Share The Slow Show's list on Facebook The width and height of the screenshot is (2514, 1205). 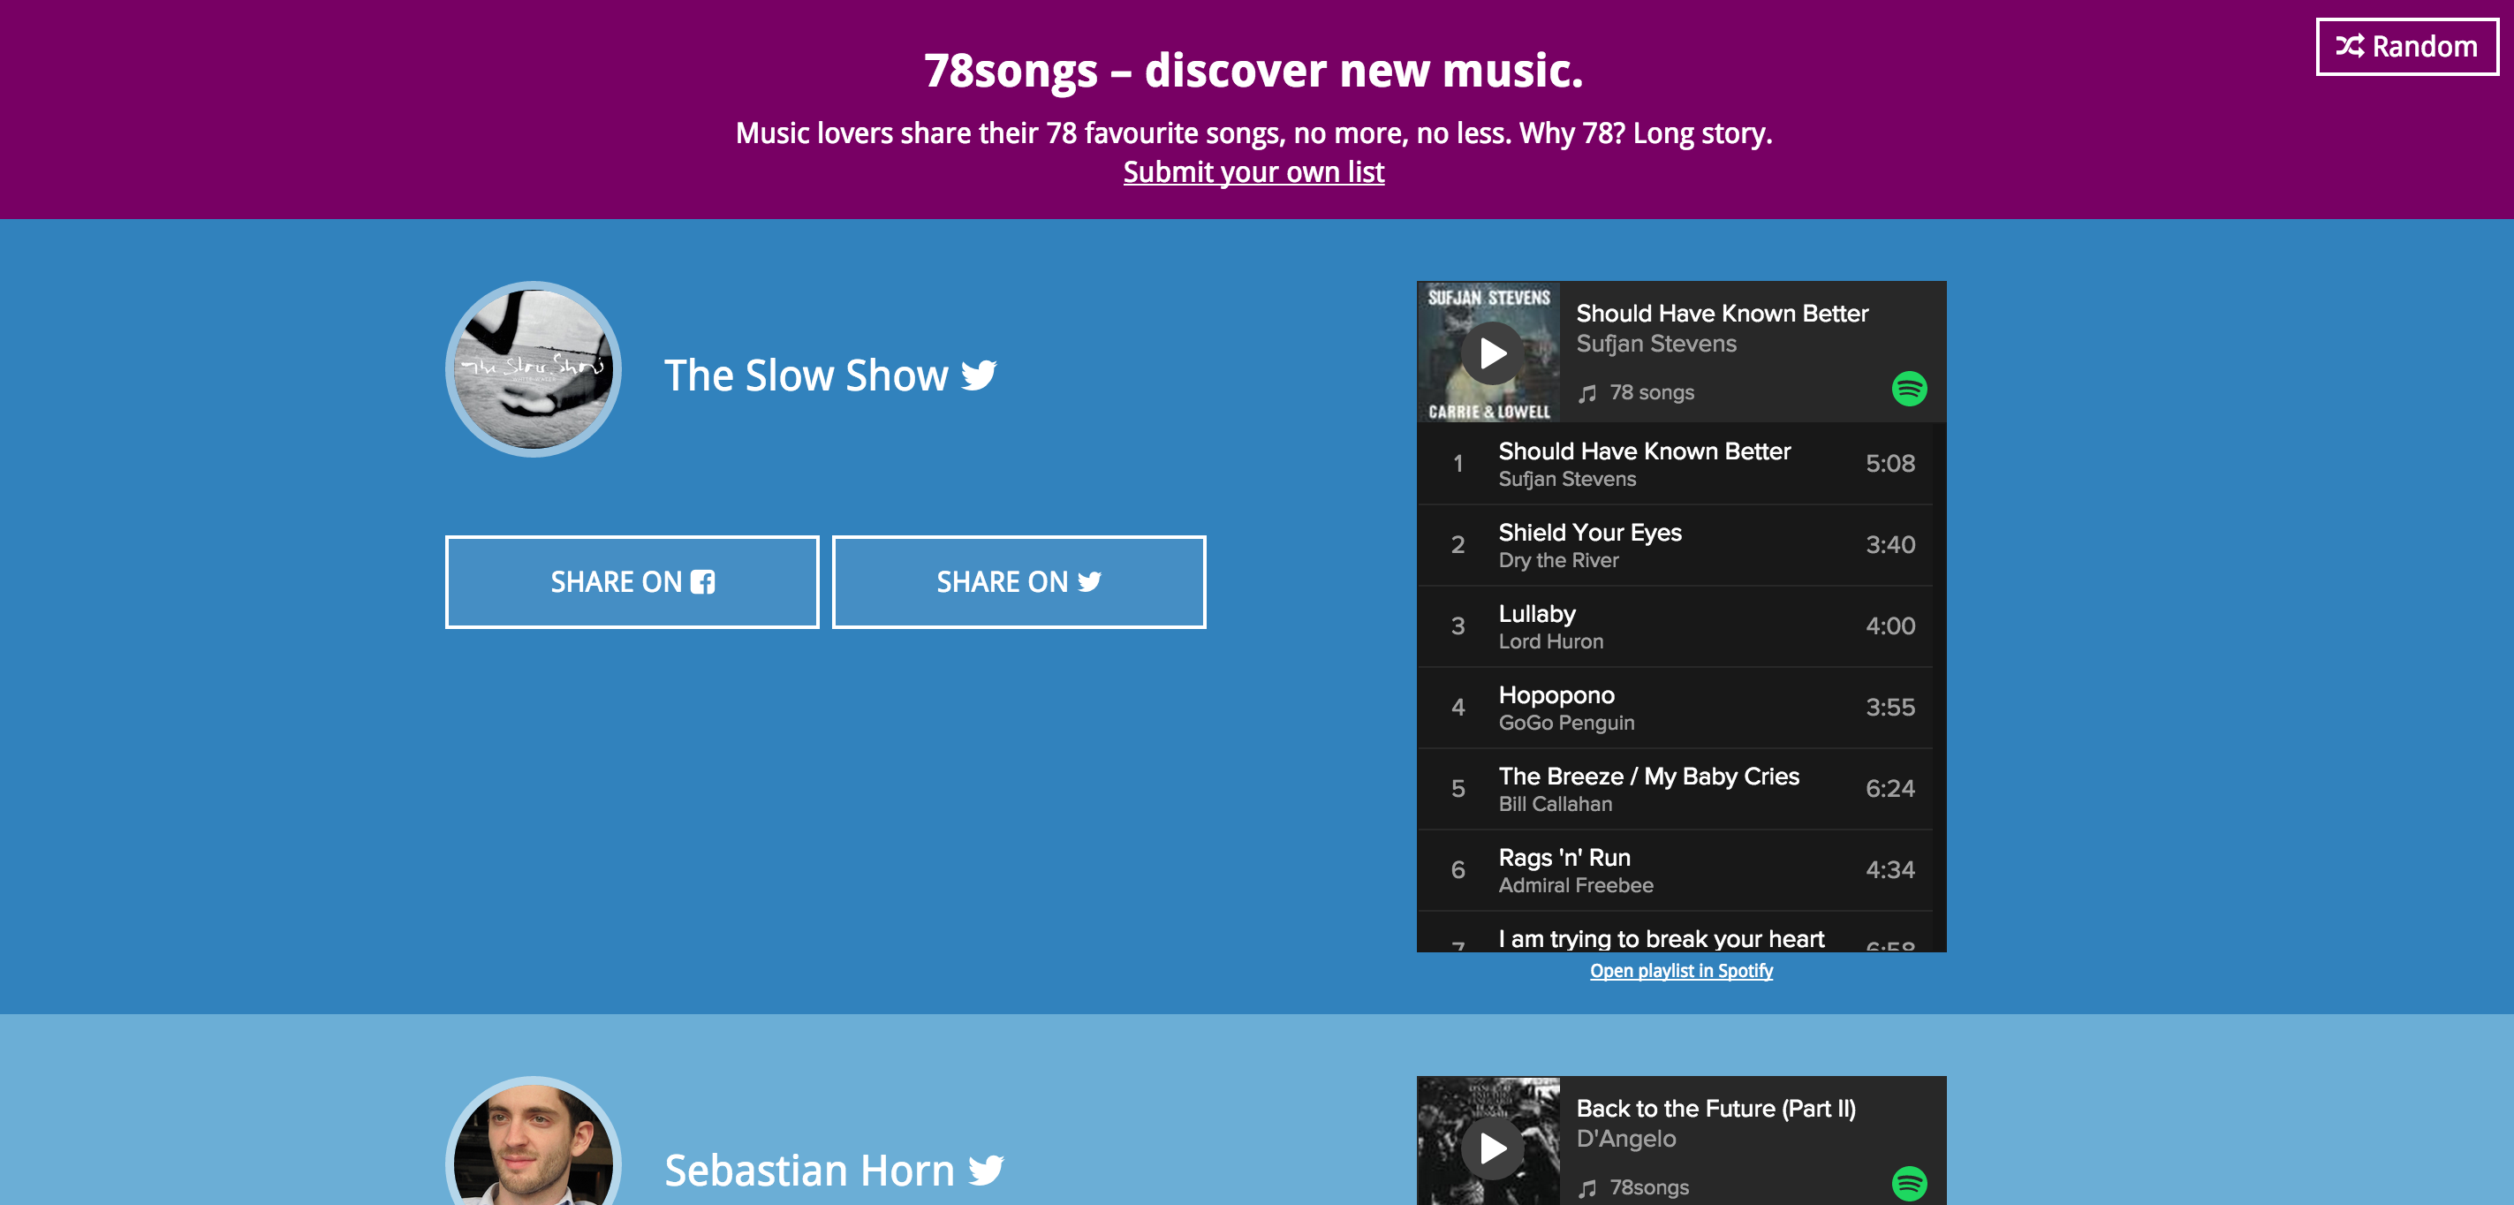pyautogui.click(x=632, y=580)
